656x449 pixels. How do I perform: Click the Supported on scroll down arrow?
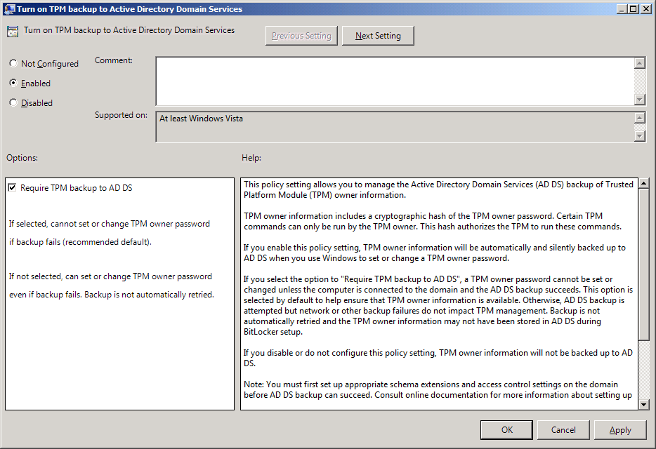(x=640, y=136)
